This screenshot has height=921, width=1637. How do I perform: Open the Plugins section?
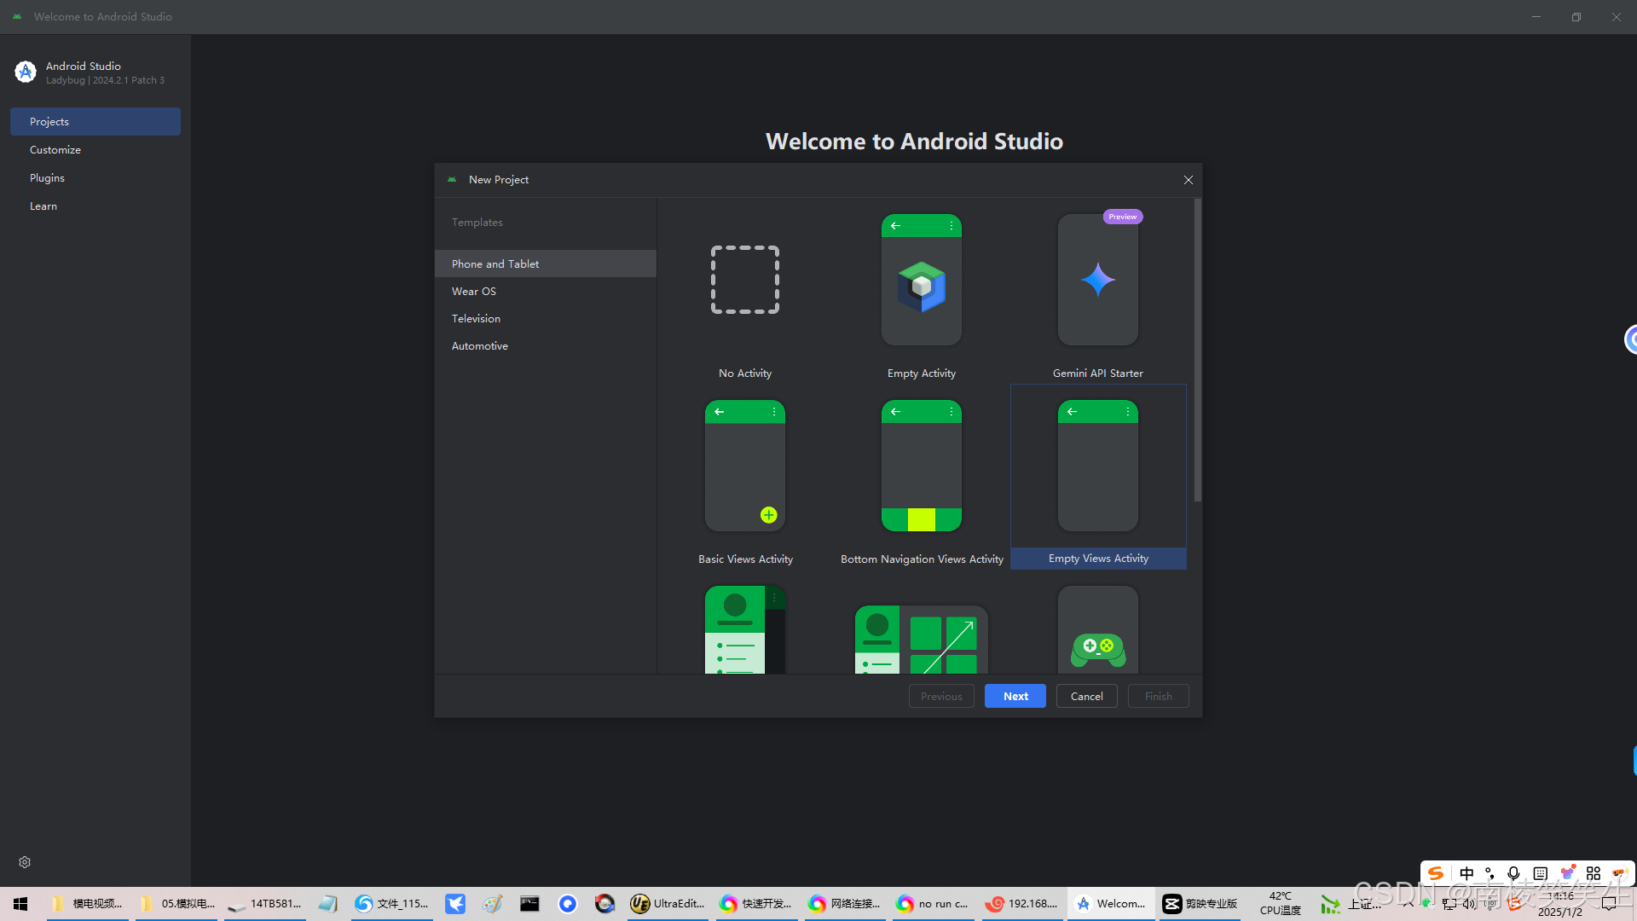tap(47, 178)
